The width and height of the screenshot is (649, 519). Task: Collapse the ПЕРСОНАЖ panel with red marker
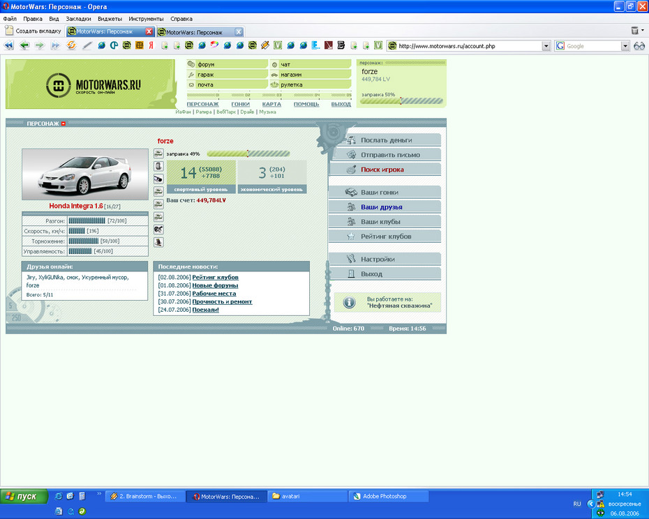tap(64, 123)
